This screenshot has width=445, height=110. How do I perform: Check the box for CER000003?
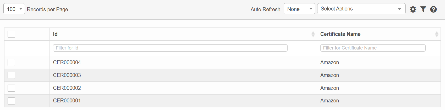12,75
